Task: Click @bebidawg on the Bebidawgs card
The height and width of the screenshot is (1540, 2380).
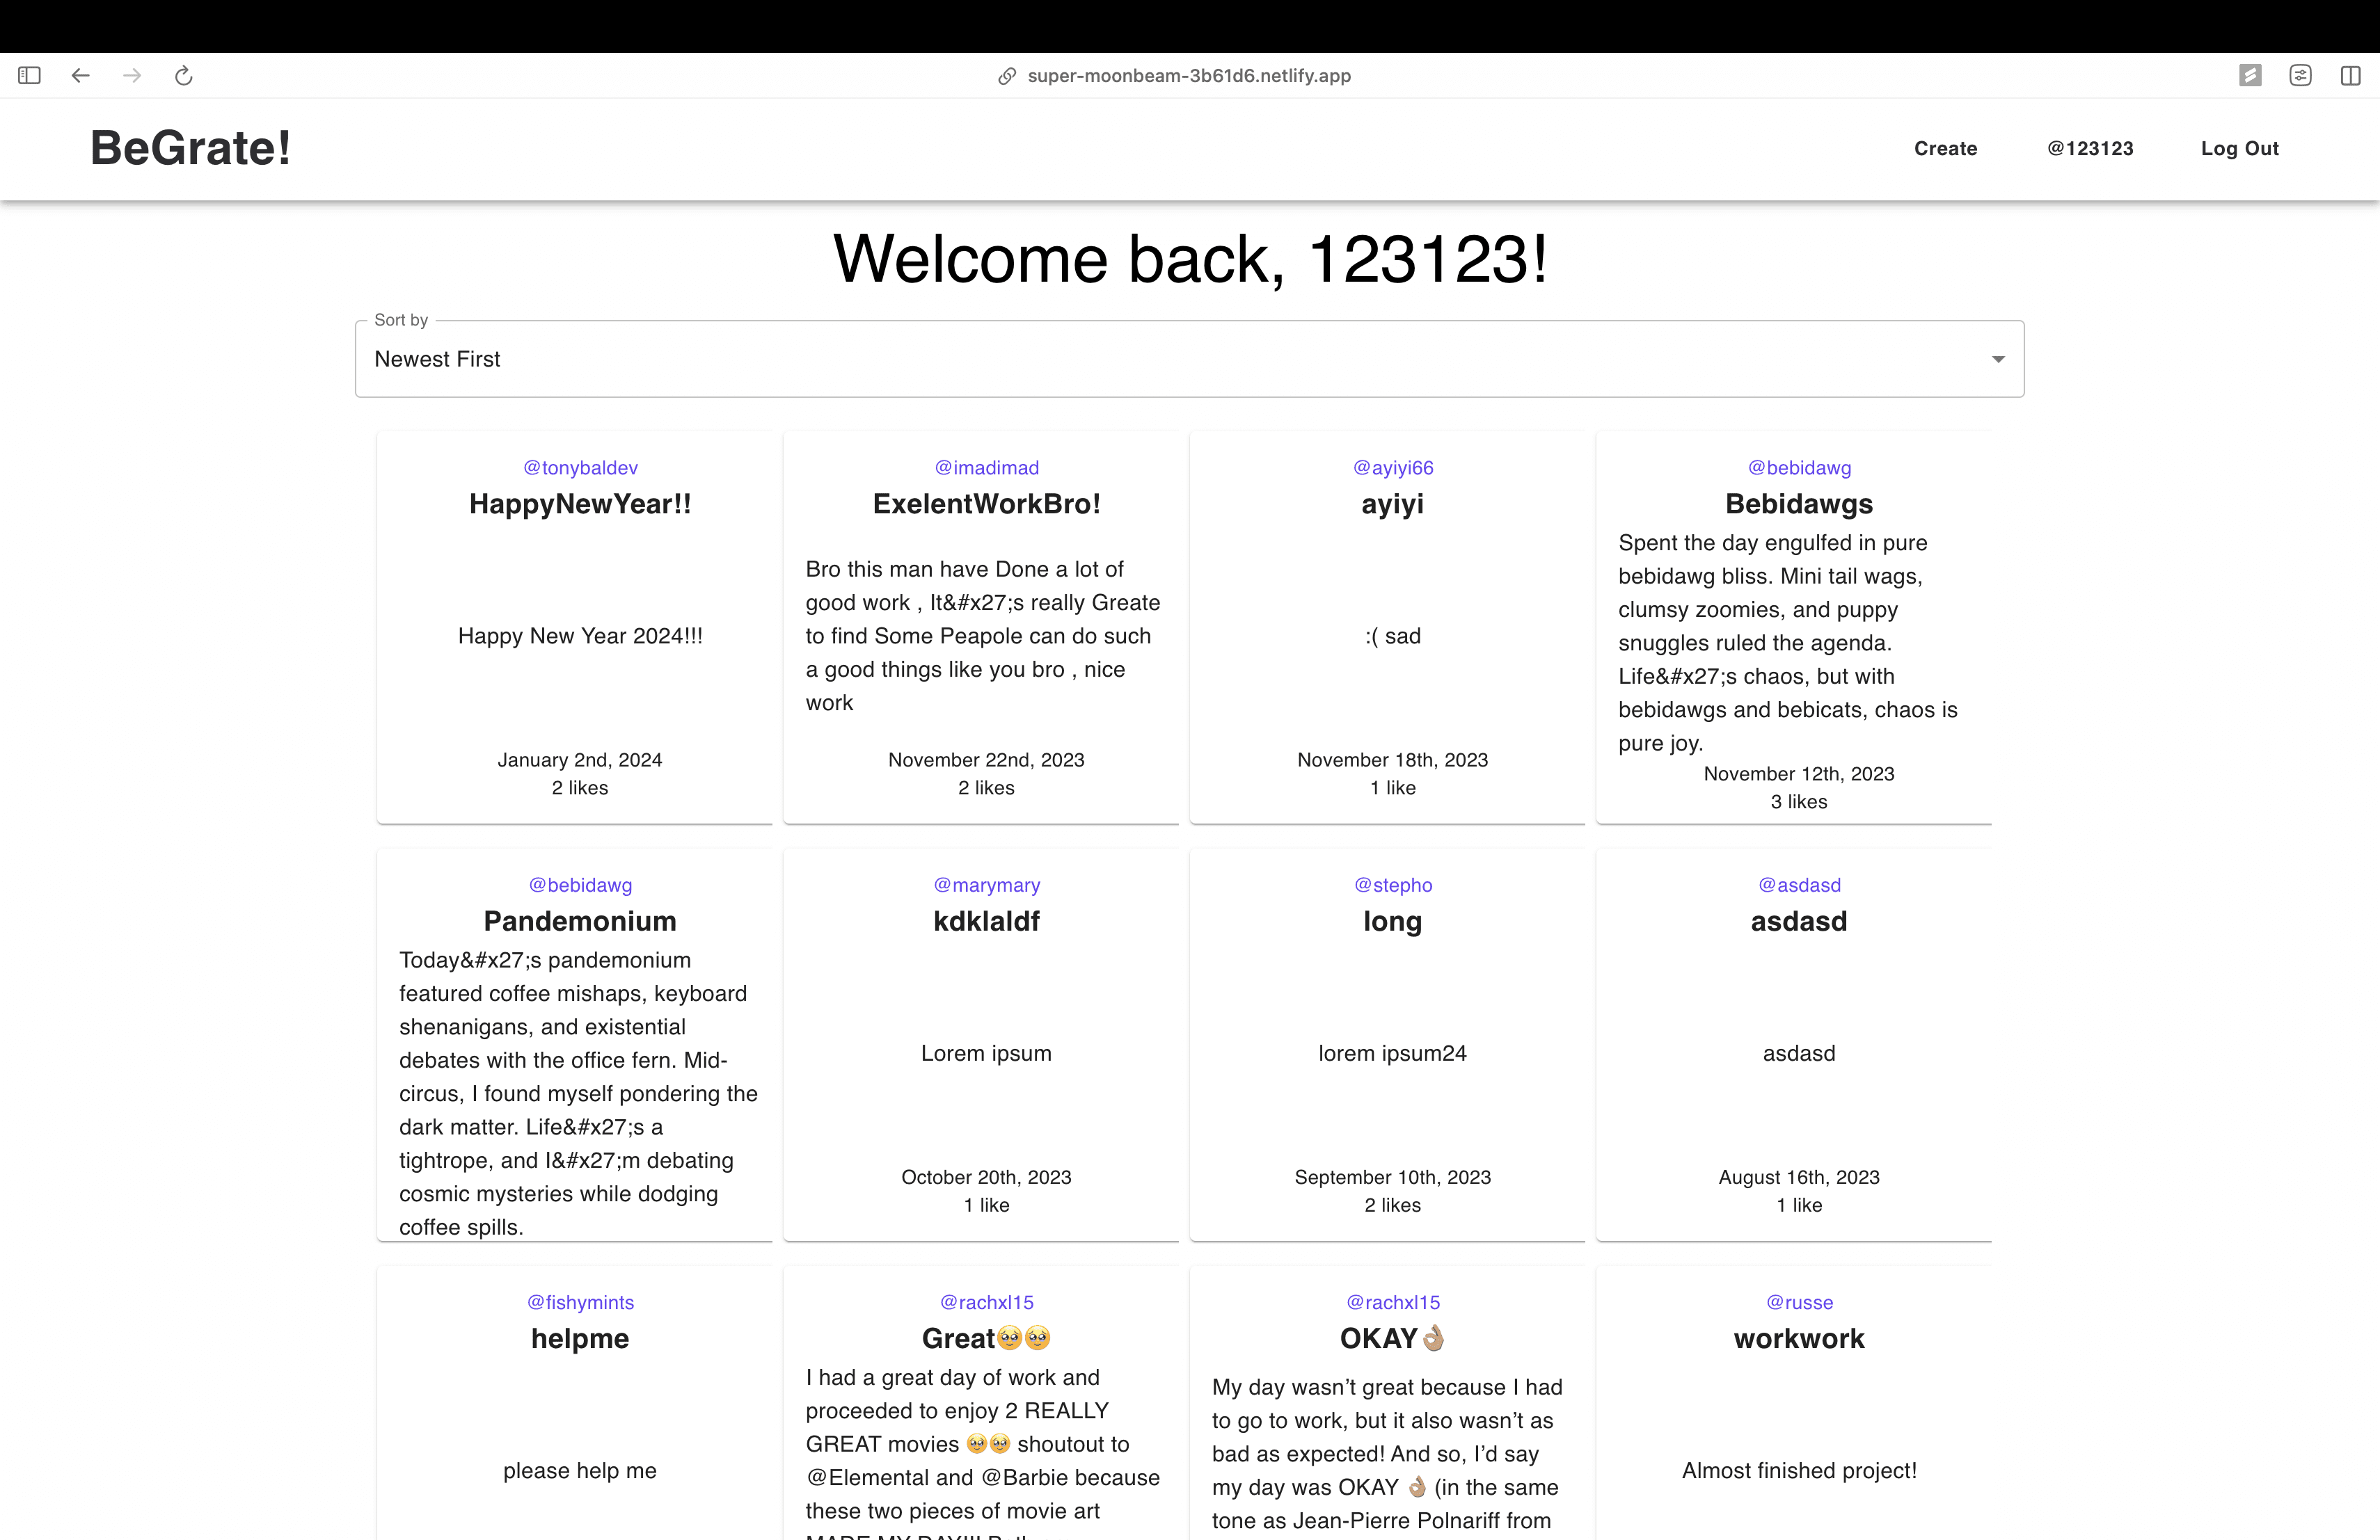Action: 1799,467
